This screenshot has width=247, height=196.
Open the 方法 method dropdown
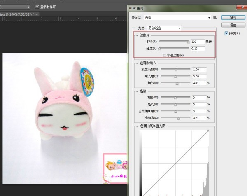pyautogui.click(x=165, y=28)
